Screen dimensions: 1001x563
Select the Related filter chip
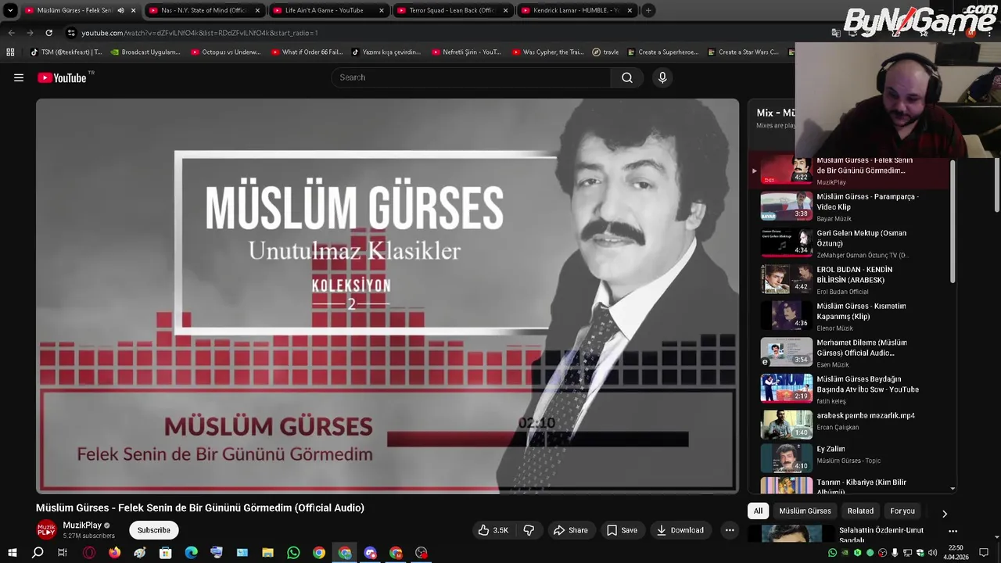(x=860, y=511)
